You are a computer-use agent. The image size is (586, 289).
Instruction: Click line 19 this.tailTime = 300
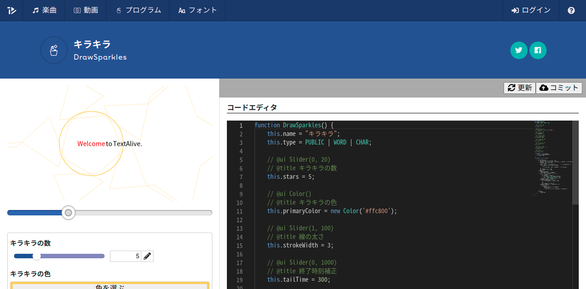[x=299, y=280]
